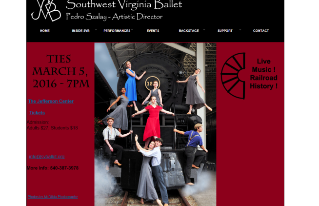Viewport: 319px width, 206px height.
Task: Expand the Support dropdown arrow
Action: [240, 30]
